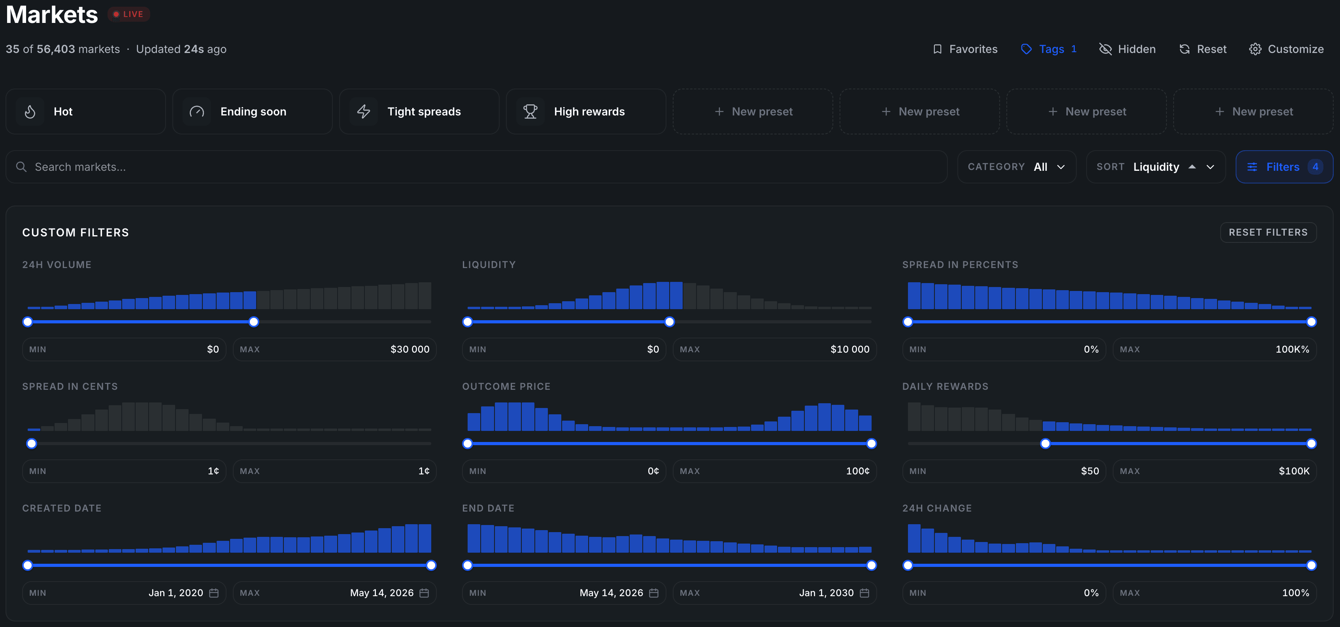Toggle sort direction arrow next to Liquidity

coord(1192,166)
